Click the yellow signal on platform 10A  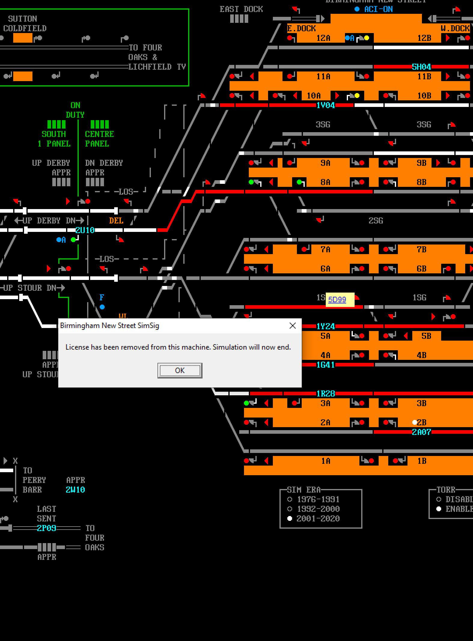(357, 96)
